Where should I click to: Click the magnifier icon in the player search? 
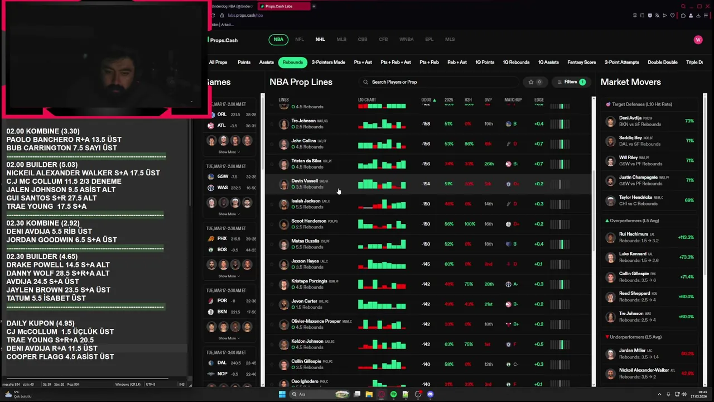point(366,82)
